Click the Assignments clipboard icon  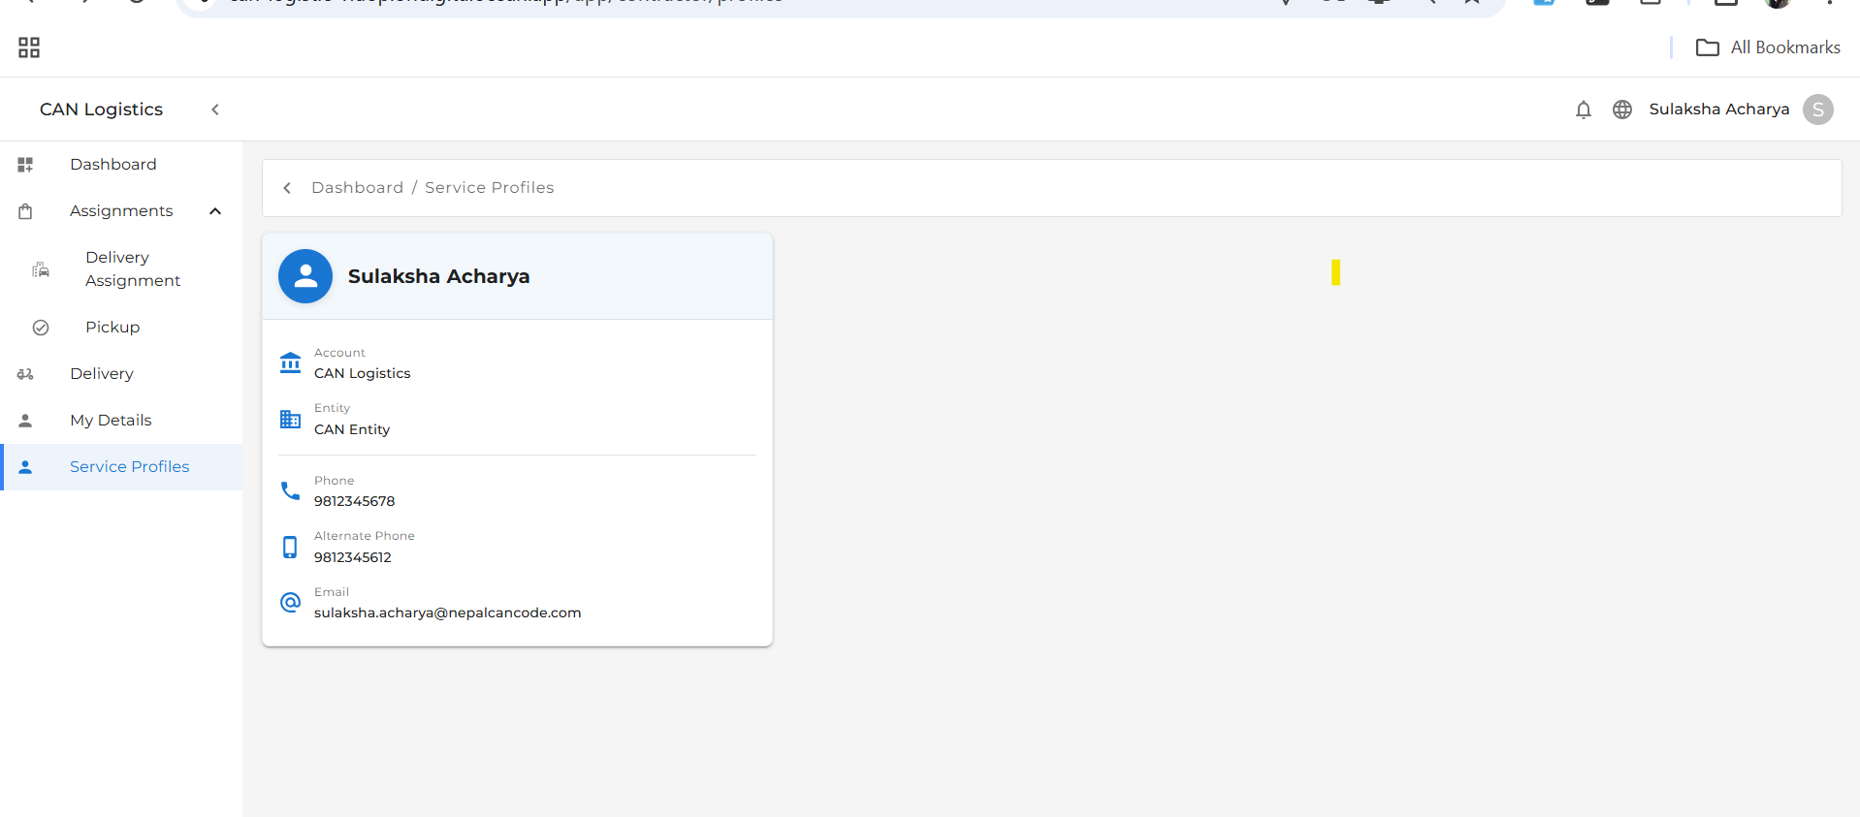coord(25,211)
